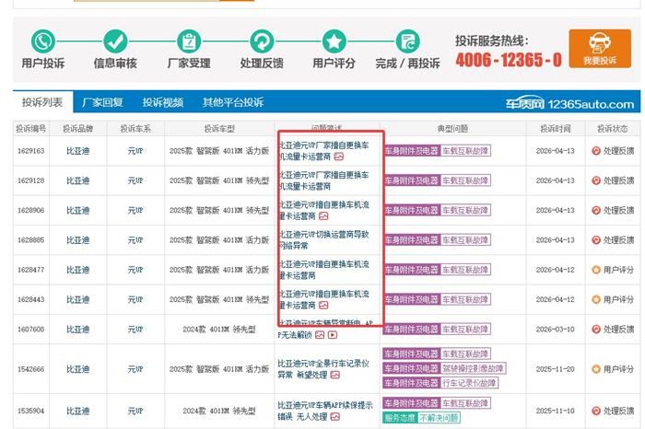645x429 pixels.
Task: Click the 投诉编号 column header
Action: (x=30, y=129)
